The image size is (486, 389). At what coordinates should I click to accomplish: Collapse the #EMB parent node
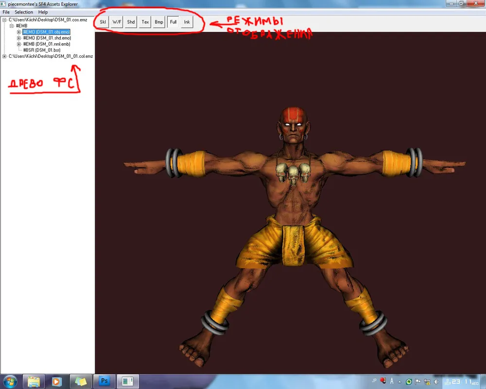tap(12, 26)
